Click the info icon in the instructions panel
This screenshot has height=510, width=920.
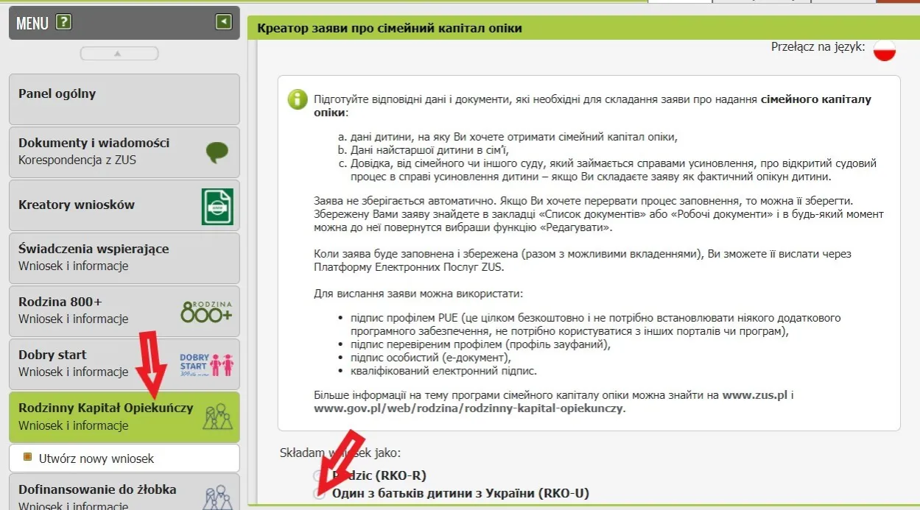coord(297,99)
